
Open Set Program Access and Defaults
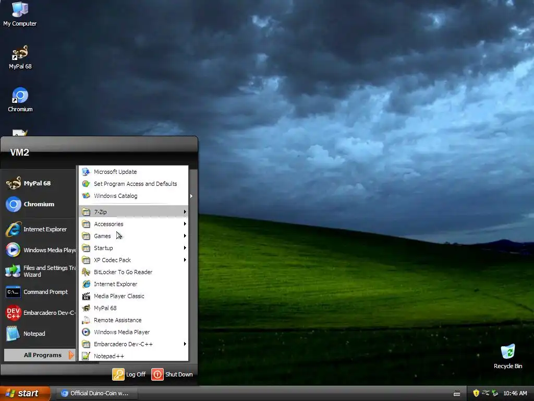133,184
